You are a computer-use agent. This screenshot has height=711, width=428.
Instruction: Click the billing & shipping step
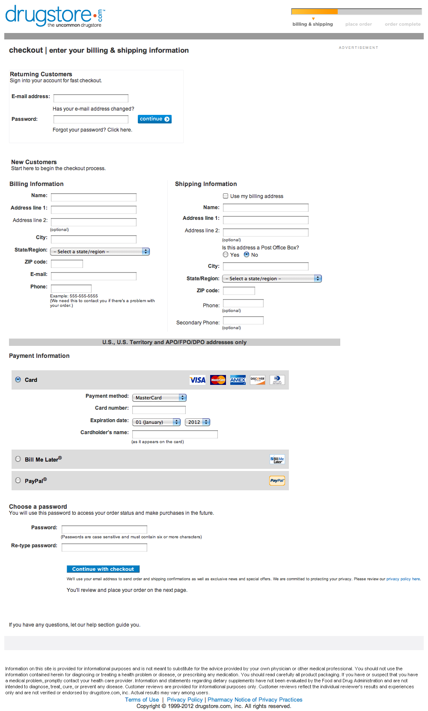tap(312, 24)
